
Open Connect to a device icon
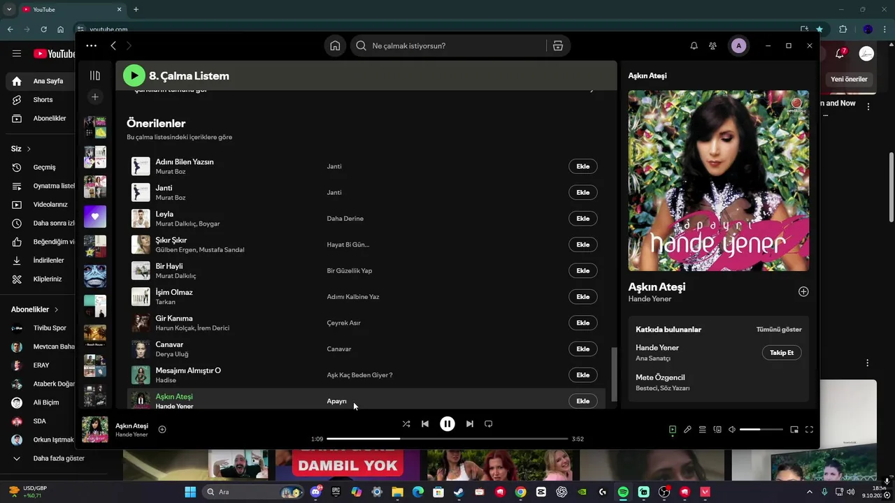pos(717,430)
